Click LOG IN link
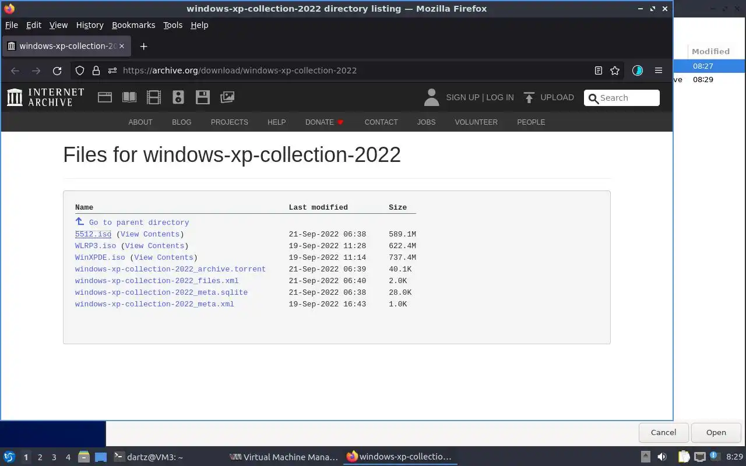The height and width of the screenshot is (466, 746). [x=500, y=97]
